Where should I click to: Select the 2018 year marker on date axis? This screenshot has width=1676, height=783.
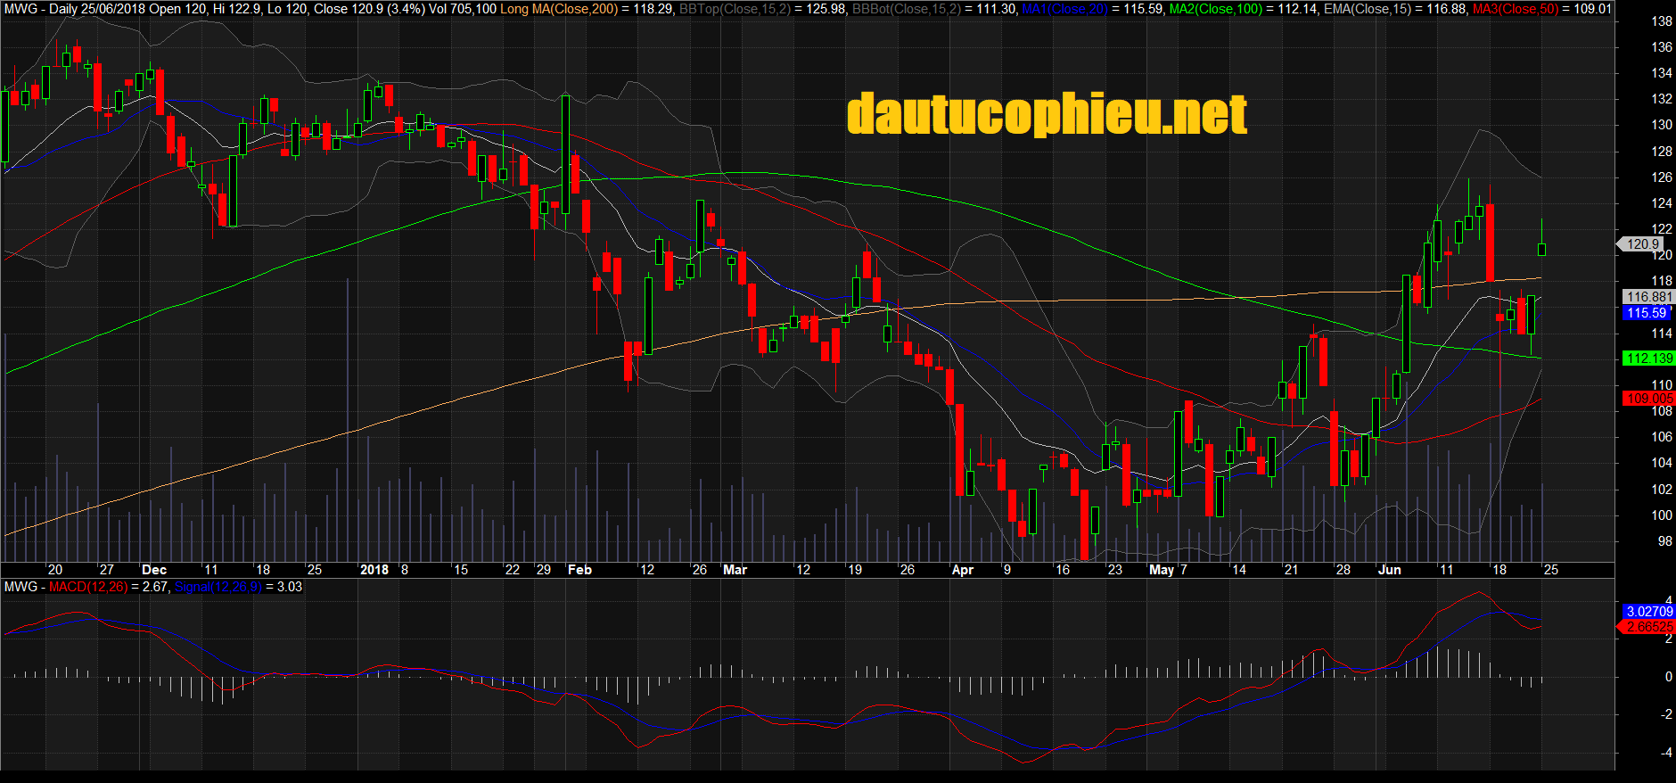374,570
